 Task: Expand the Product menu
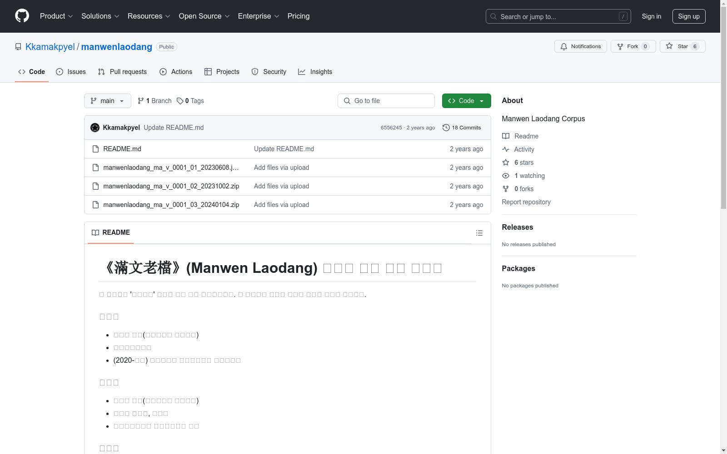tap(56, 16)
